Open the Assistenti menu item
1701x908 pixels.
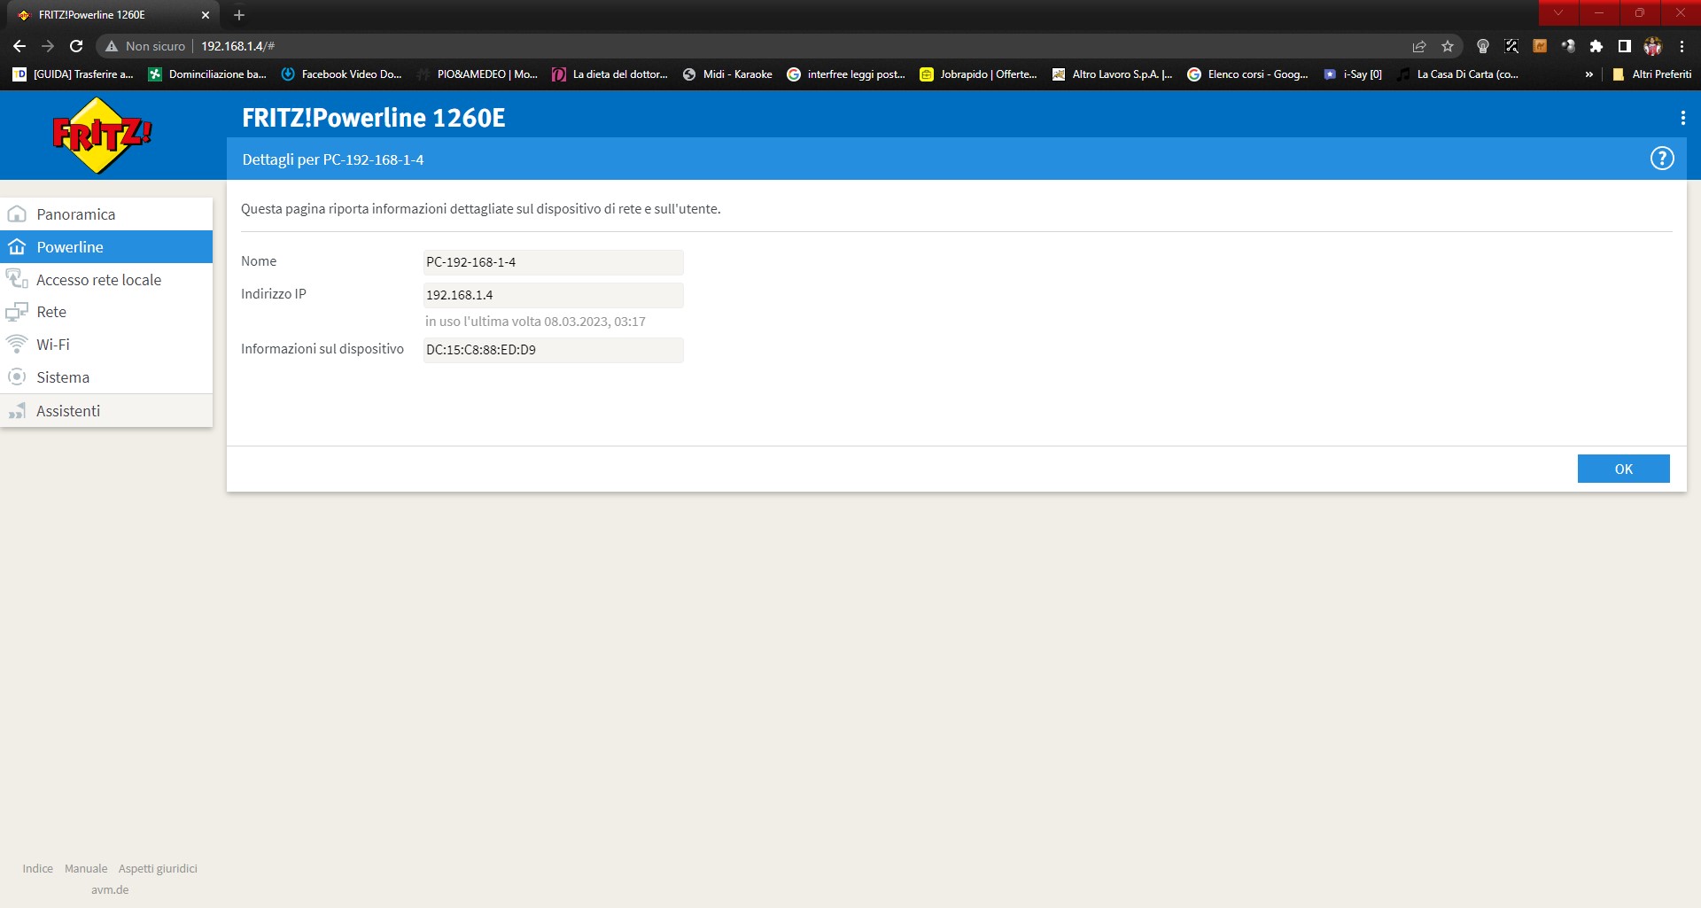point(106,411)
